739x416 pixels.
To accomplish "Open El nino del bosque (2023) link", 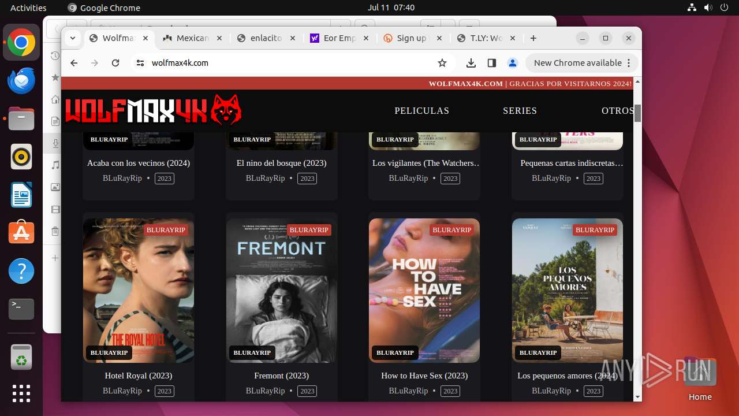I will tap(281, 163).
